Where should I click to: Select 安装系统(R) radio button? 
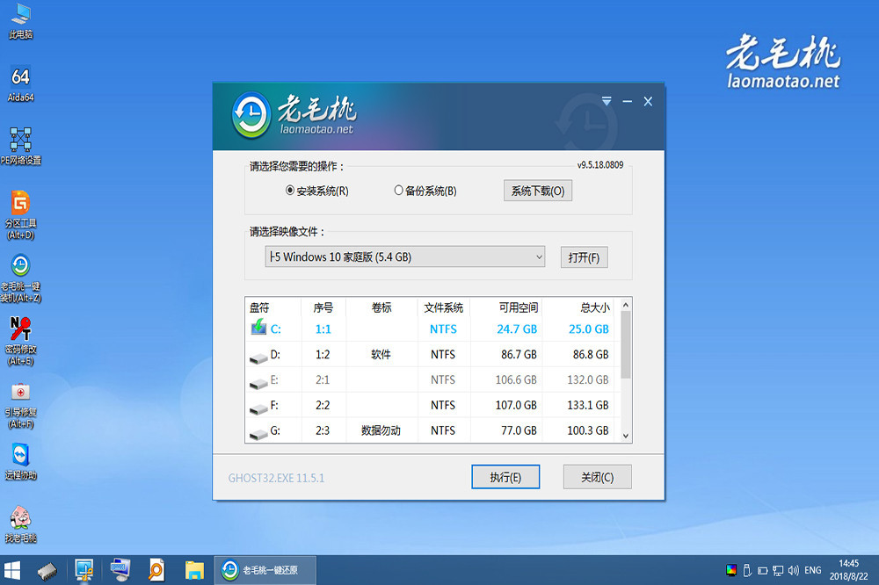tap(290, 191)
